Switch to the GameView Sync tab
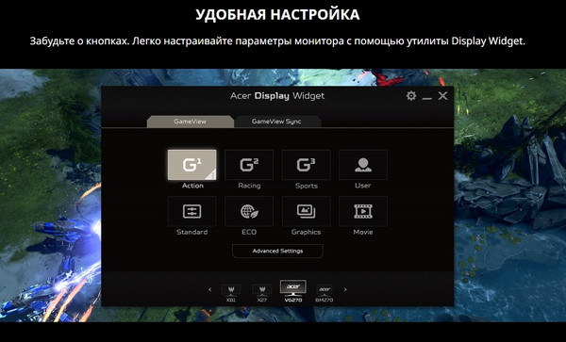The image size is (566, 342). [x=276, y=122]
